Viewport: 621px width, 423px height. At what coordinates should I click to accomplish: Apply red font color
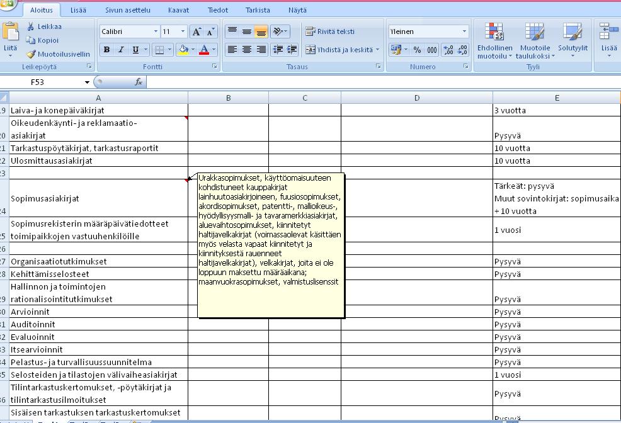click(204, 50)
